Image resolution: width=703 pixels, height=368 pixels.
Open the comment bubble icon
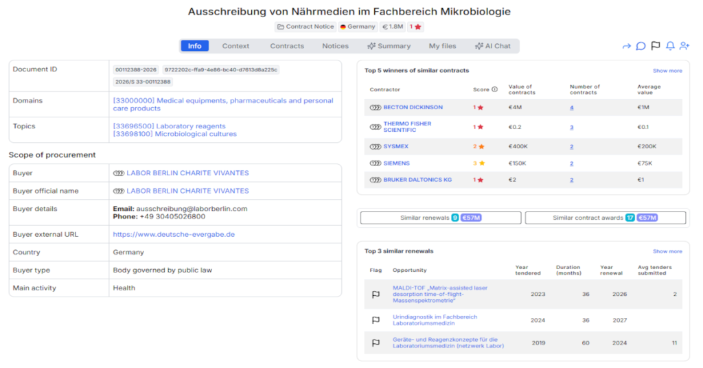click(x=641, y=46)
